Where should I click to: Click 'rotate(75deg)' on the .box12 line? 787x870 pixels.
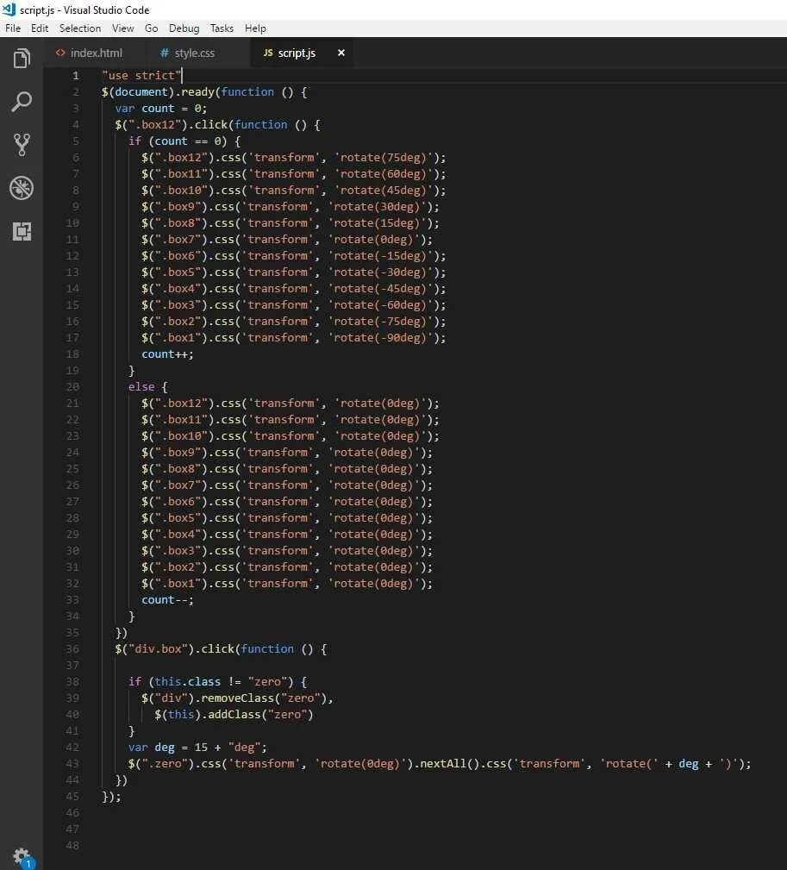(x=384, y=158)
